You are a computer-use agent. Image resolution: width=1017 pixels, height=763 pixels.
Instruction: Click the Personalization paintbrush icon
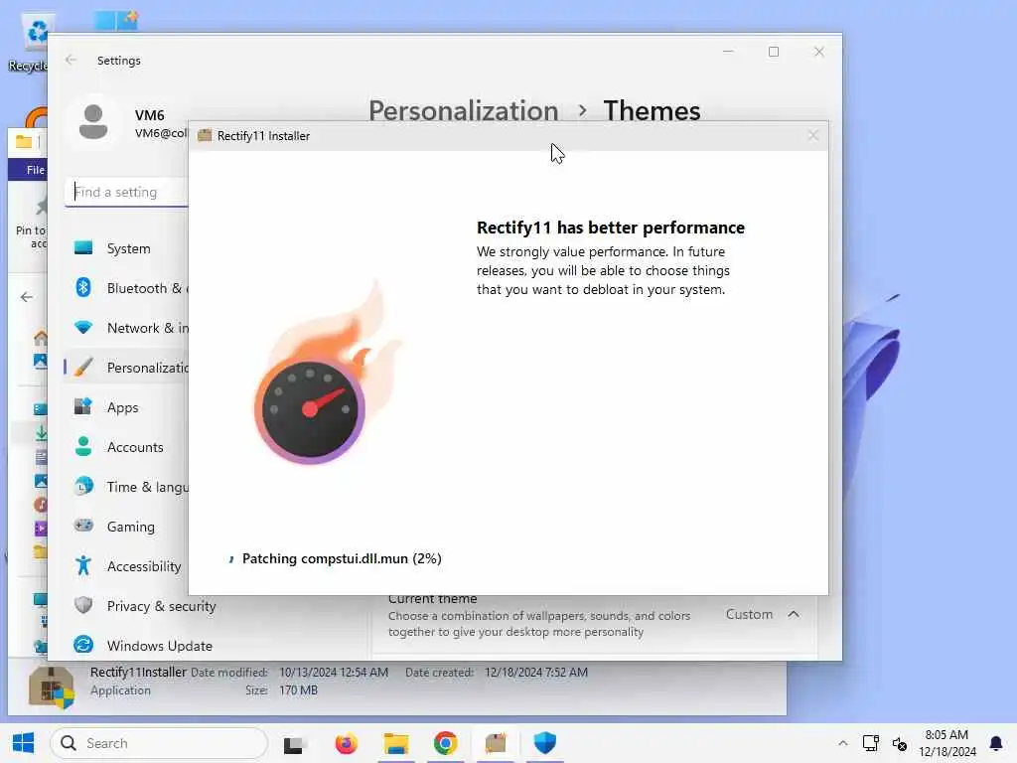pyautogui.click(x=83, y=368)
